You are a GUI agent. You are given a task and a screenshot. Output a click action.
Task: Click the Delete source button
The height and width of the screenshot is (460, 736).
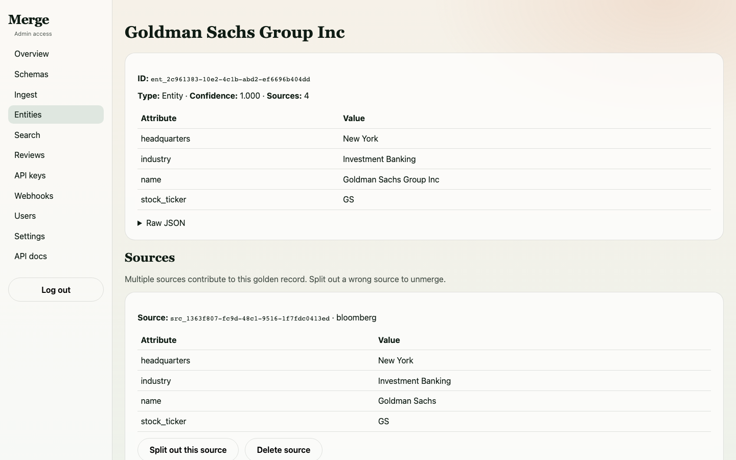pos(284,450)
